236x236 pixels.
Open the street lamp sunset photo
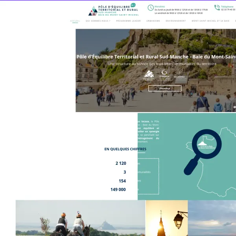tap(166, 218)
